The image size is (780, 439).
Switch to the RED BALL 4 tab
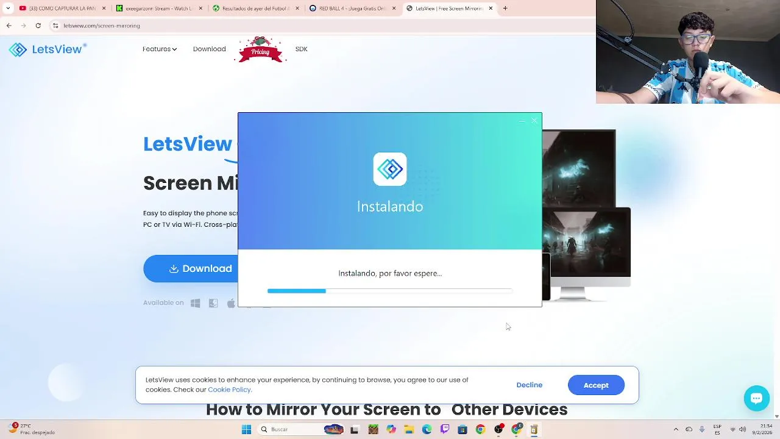351,9
